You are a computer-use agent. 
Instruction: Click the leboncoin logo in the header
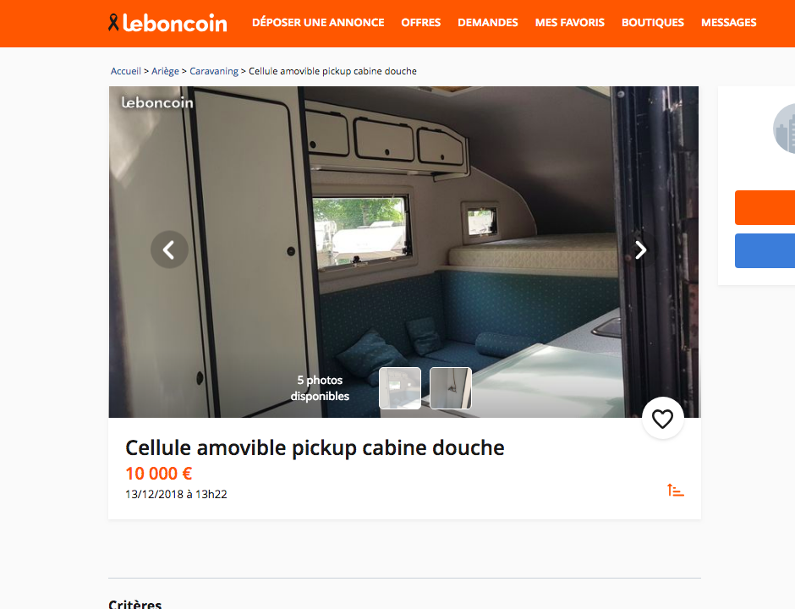(167, 24)
